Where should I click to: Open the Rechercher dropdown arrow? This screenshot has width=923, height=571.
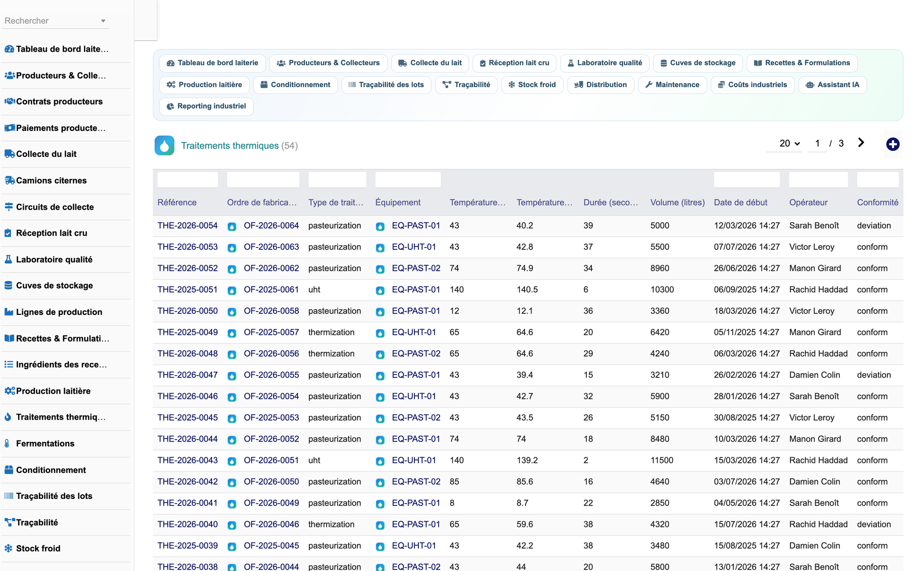103,21
